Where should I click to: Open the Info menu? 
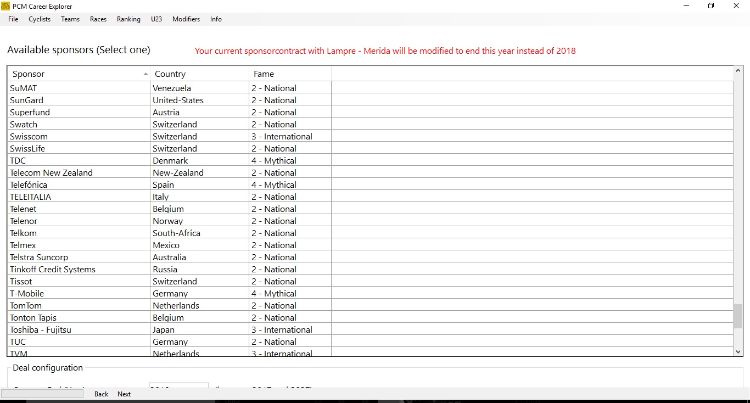tap(216, 19)
